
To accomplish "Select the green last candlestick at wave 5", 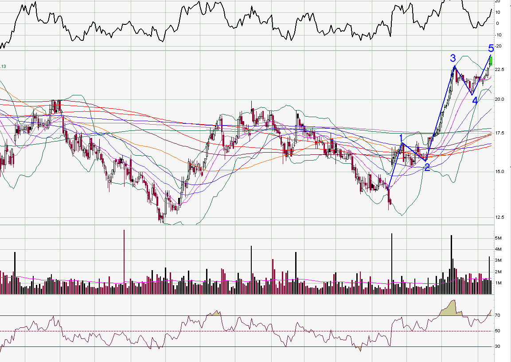I will pyautogui.click(x=491, y=61).
